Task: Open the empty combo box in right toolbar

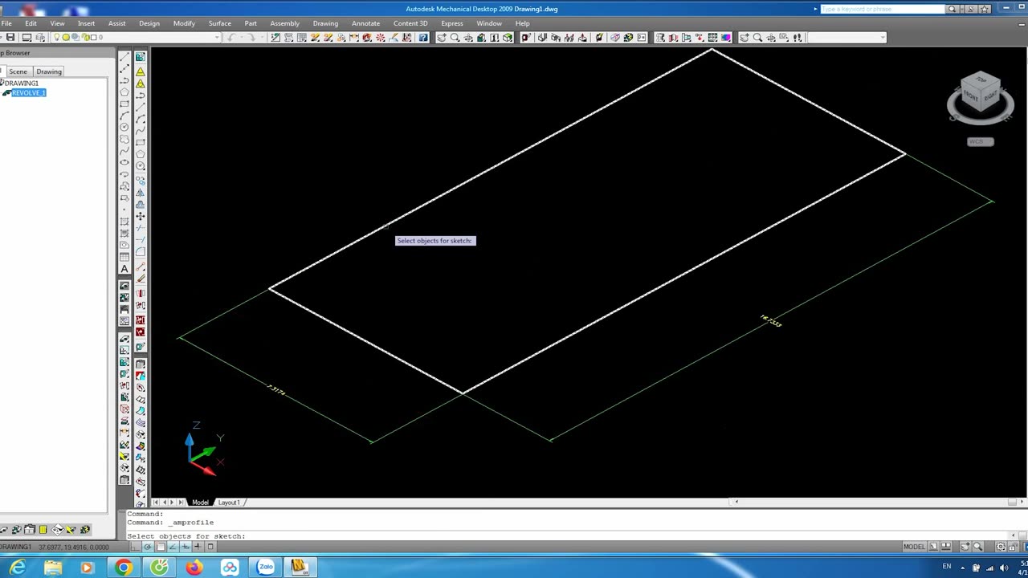Action: pyautogui.click(x=846, y=38)
